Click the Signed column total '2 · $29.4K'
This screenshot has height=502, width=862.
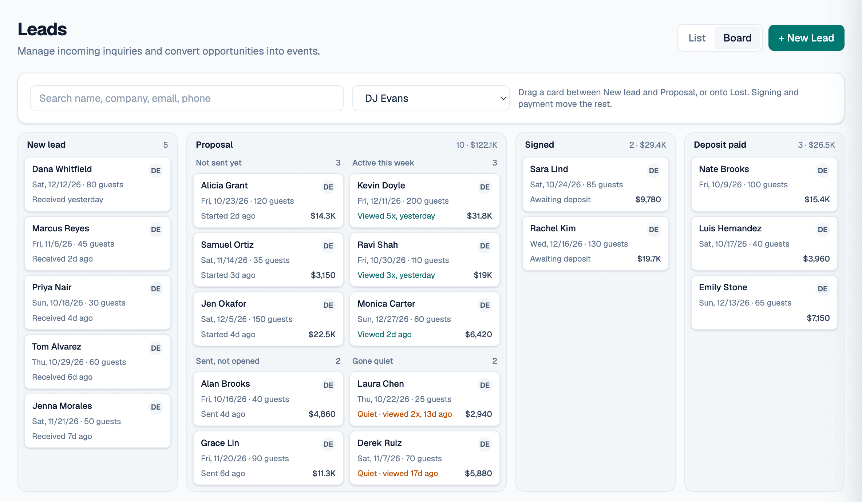click(648, 145)
